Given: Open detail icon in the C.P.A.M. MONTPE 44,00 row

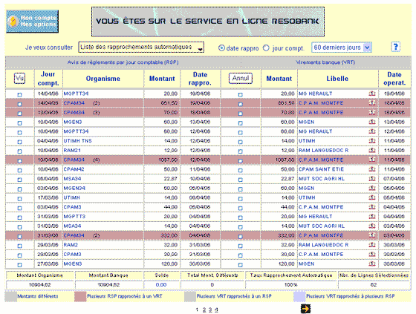Looking at the screenshot, I should pos(372,207).
